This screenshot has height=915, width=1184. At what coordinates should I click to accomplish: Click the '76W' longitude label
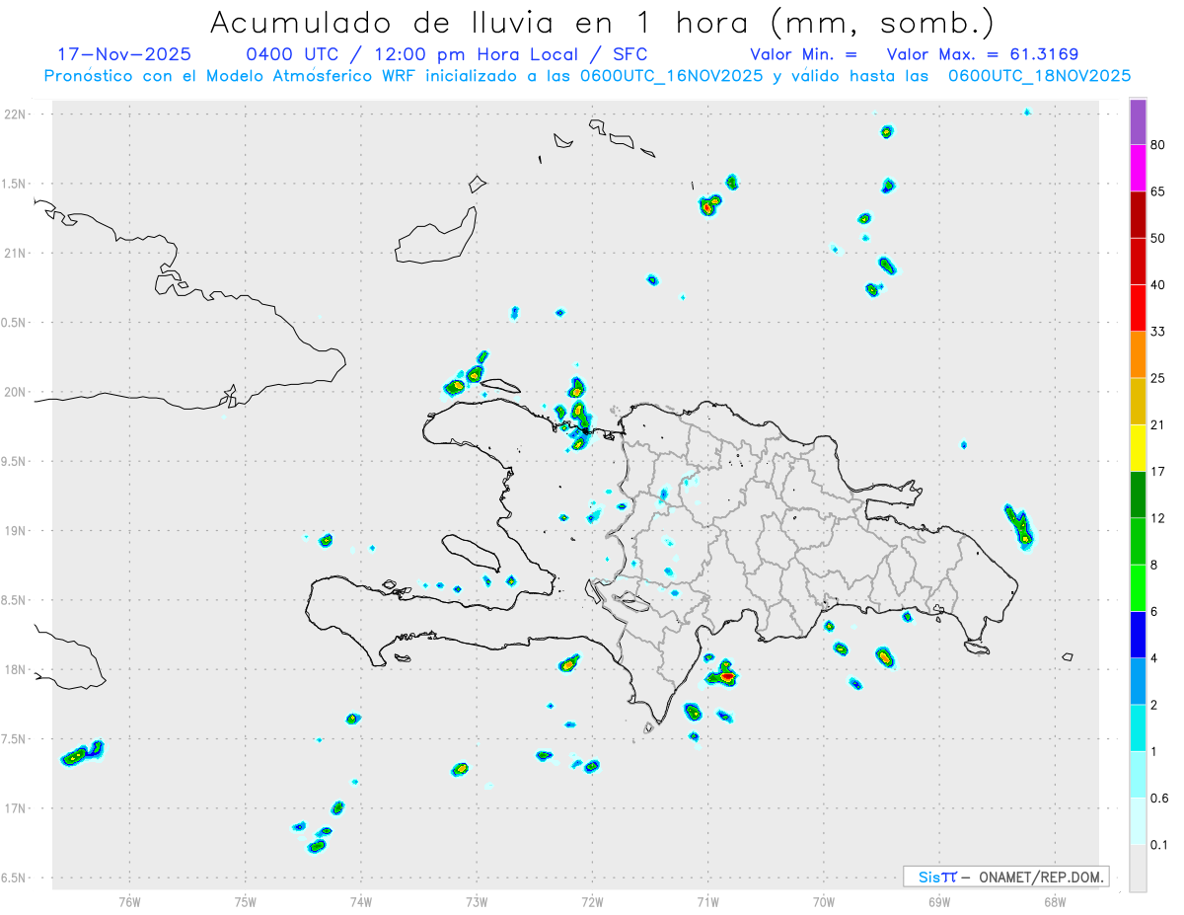click(x=129, y=900)
